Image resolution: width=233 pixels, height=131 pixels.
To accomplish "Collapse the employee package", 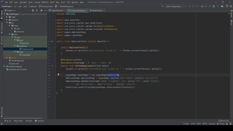I will click(x=15, y=46).
